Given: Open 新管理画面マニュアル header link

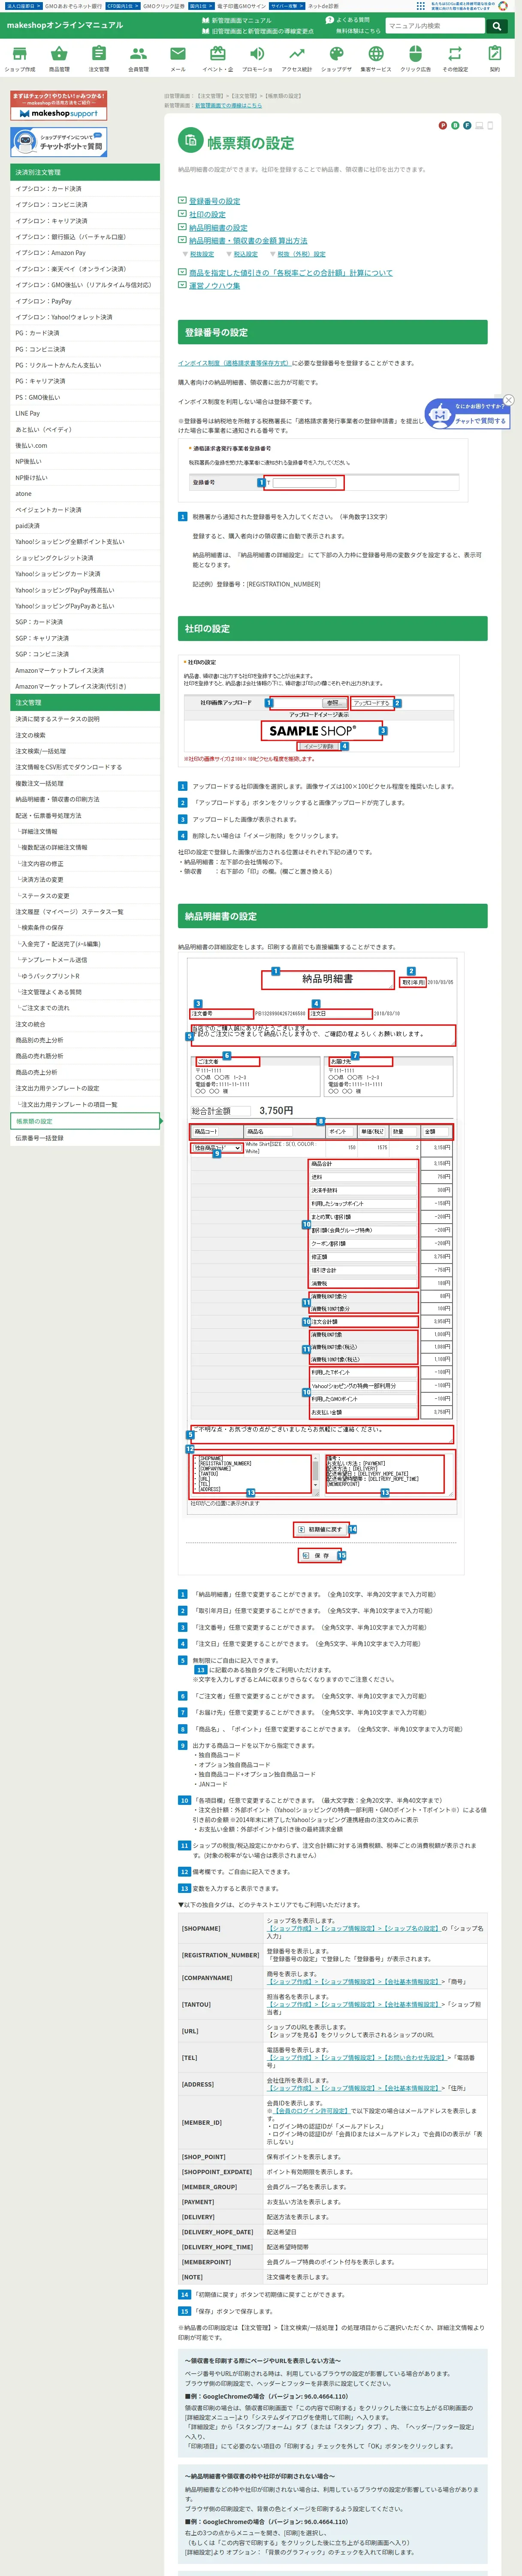Looking at the screenshot, I should click(237, 20).
